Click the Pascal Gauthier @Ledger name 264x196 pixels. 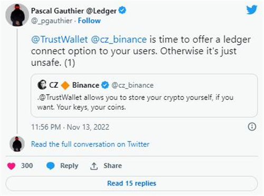74,11
